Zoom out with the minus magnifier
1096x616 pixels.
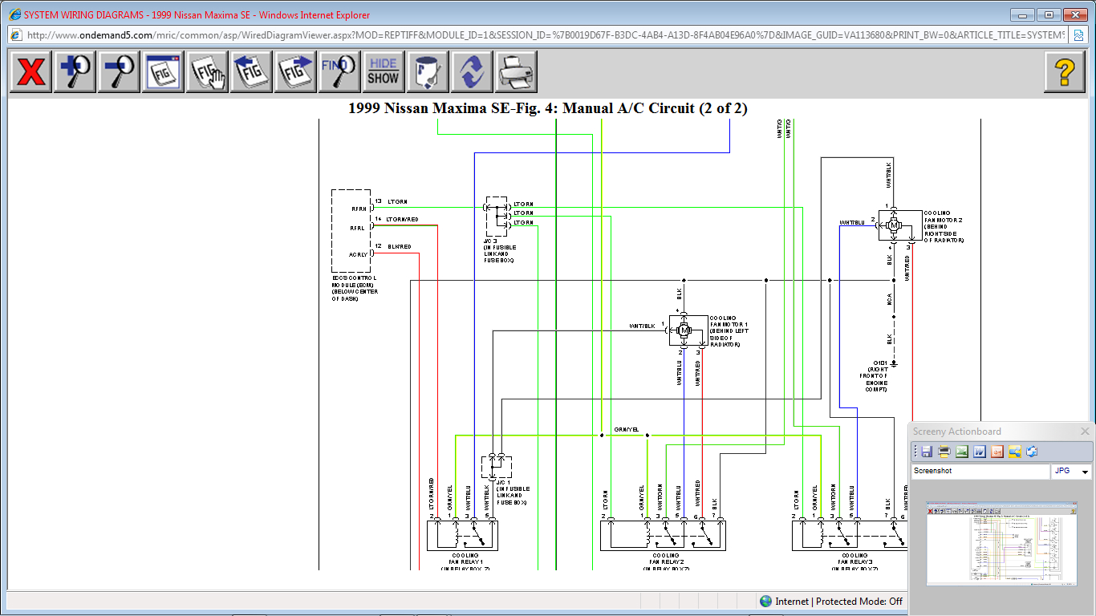(x=119, y=72)
